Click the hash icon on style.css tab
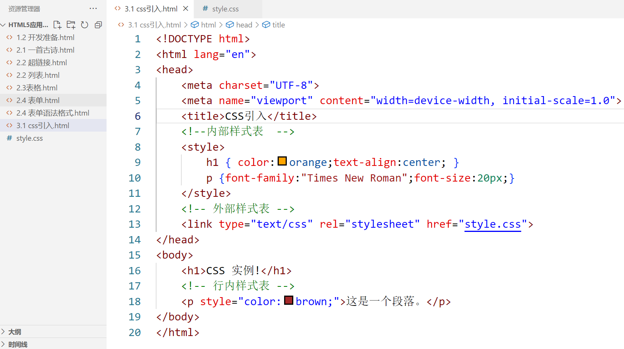The height and width of the screenshot is (349, 624). coord(205,8)
